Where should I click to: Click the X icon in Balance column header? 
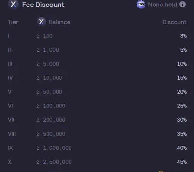[x=41, y=22]
